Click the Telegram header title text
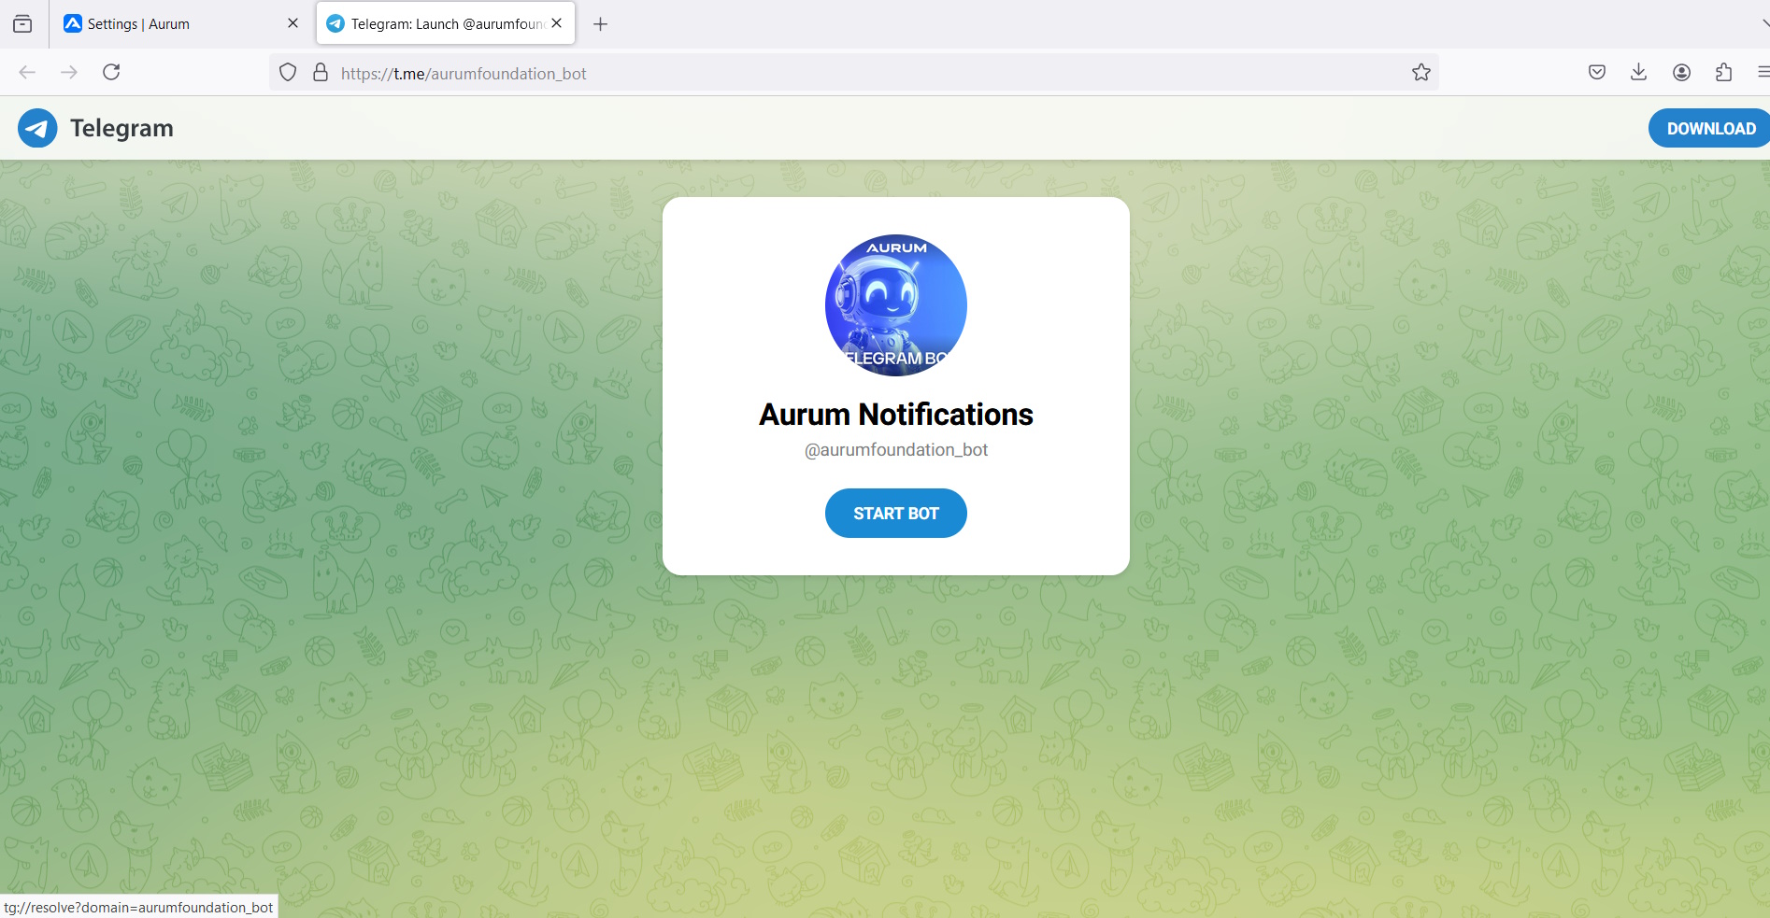The image size is (1770, 918). pos(121,128)
